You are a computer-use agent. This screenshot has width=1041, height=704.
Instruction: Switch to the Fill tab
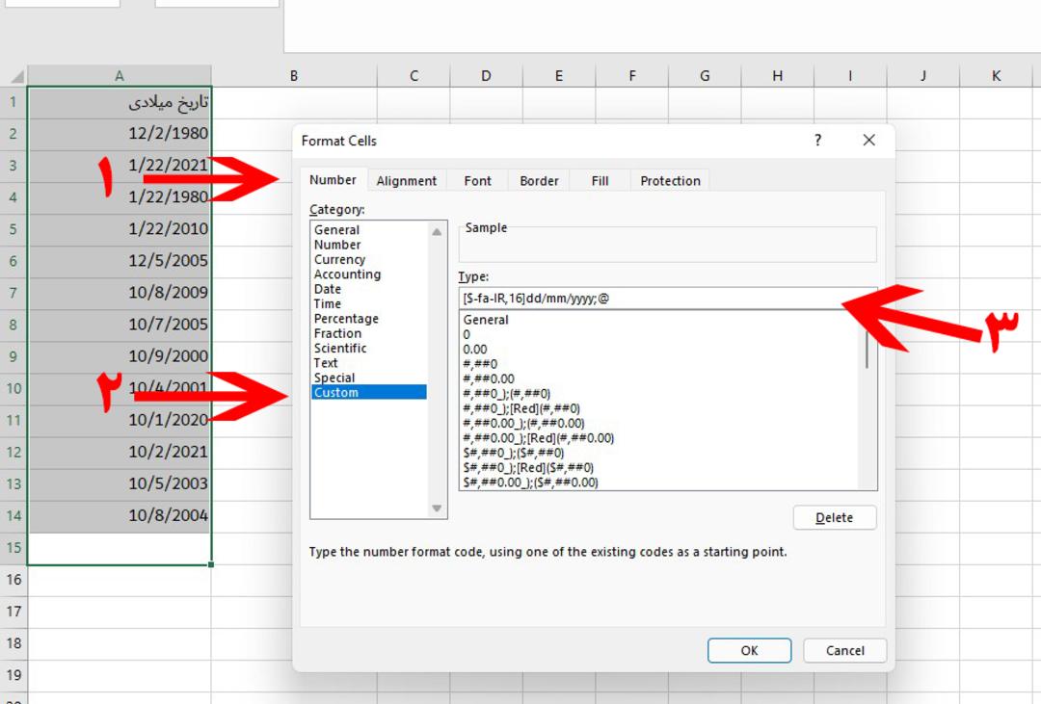[600, 180]
